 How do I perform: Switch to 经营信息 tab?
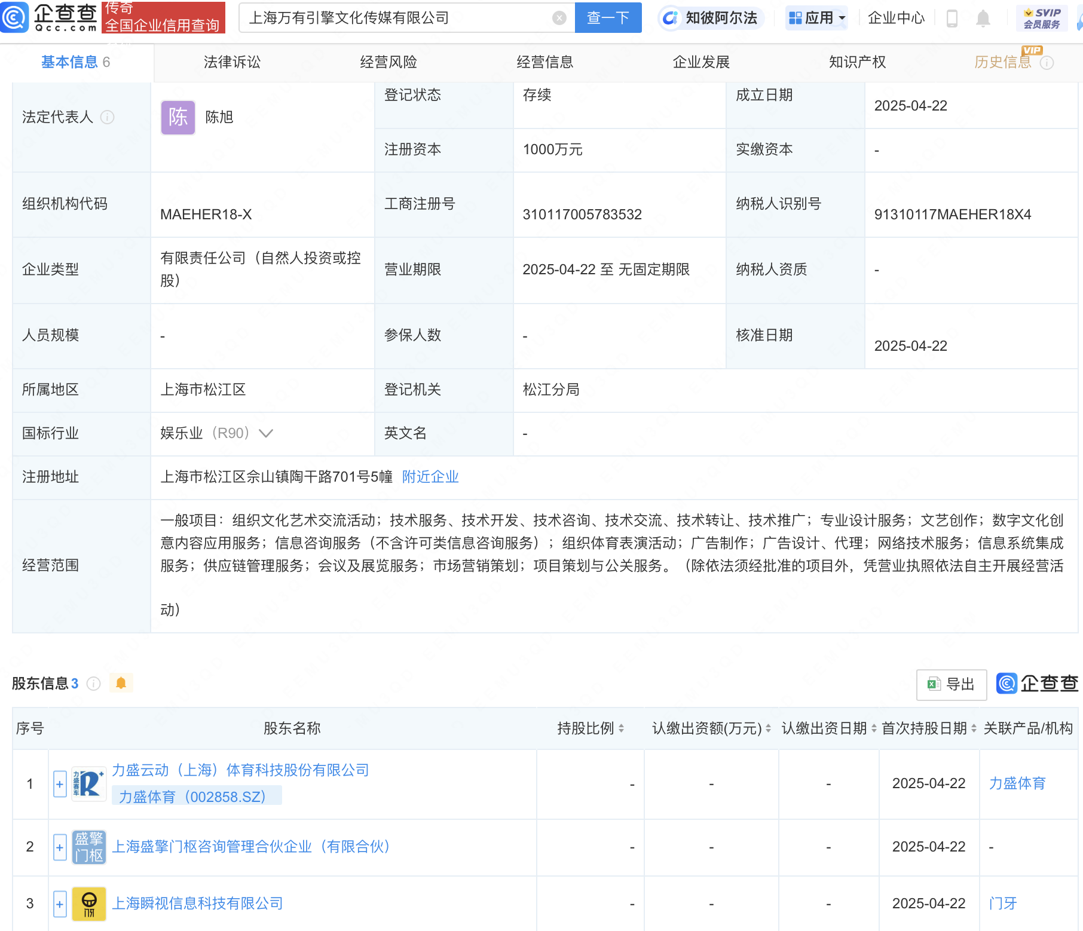point(545,62)
